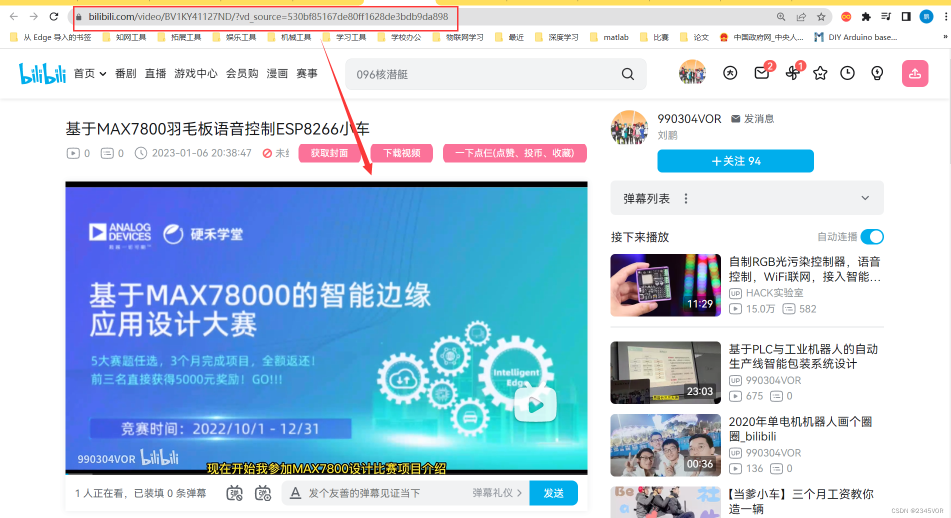Open the red infinity extension icon
This screenshot has height=518, width=951.
(846, 17)
